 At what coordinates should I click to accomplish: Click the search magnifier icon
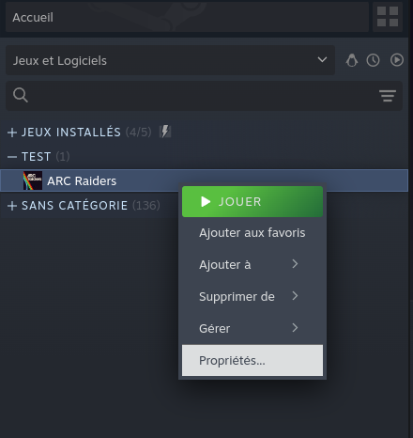click(21, 95)
